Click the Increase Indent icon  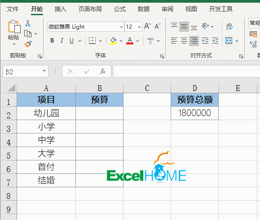pyautogui.click(x=215, y=41)
